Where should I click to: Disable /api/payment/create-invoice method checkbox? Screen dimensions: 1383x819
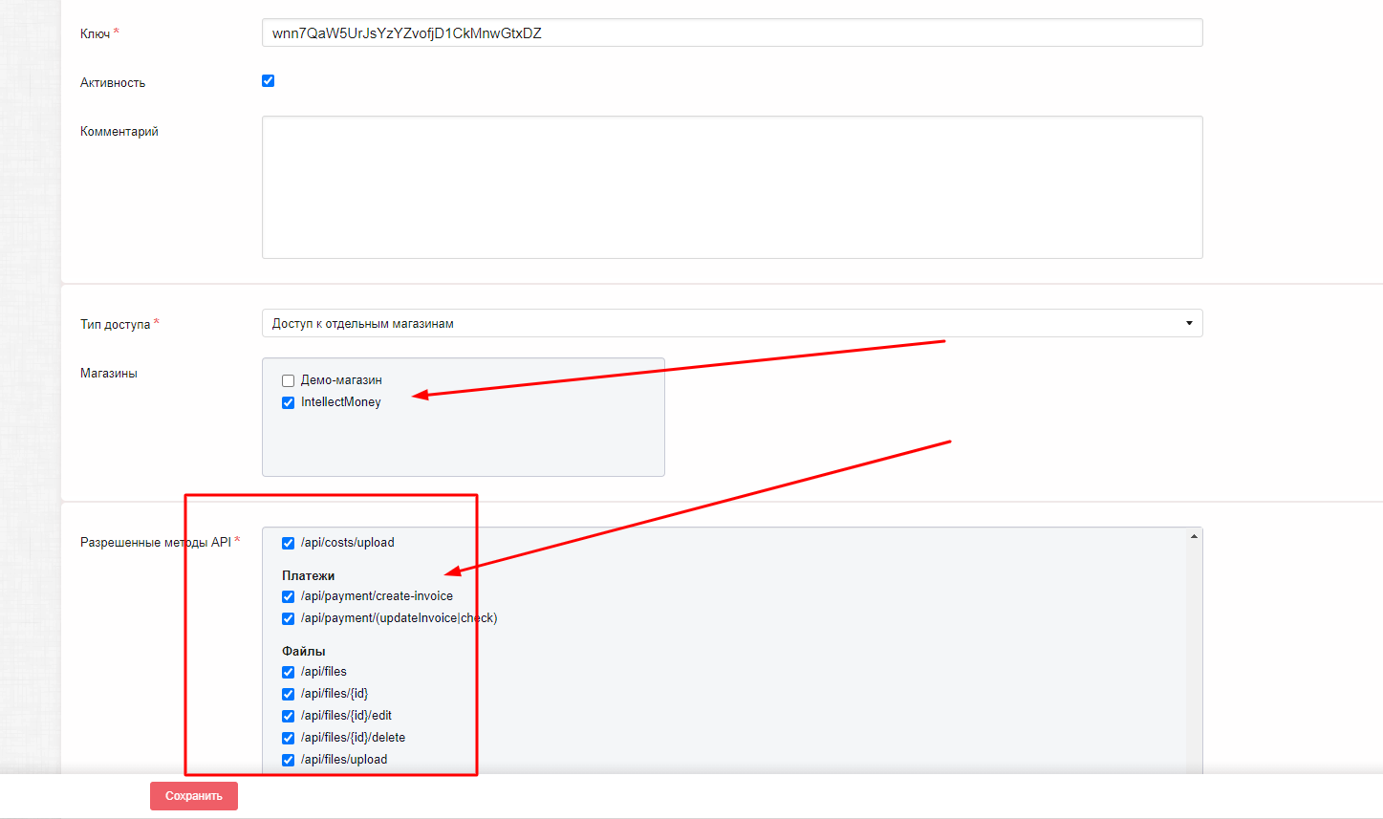[288, 596]
